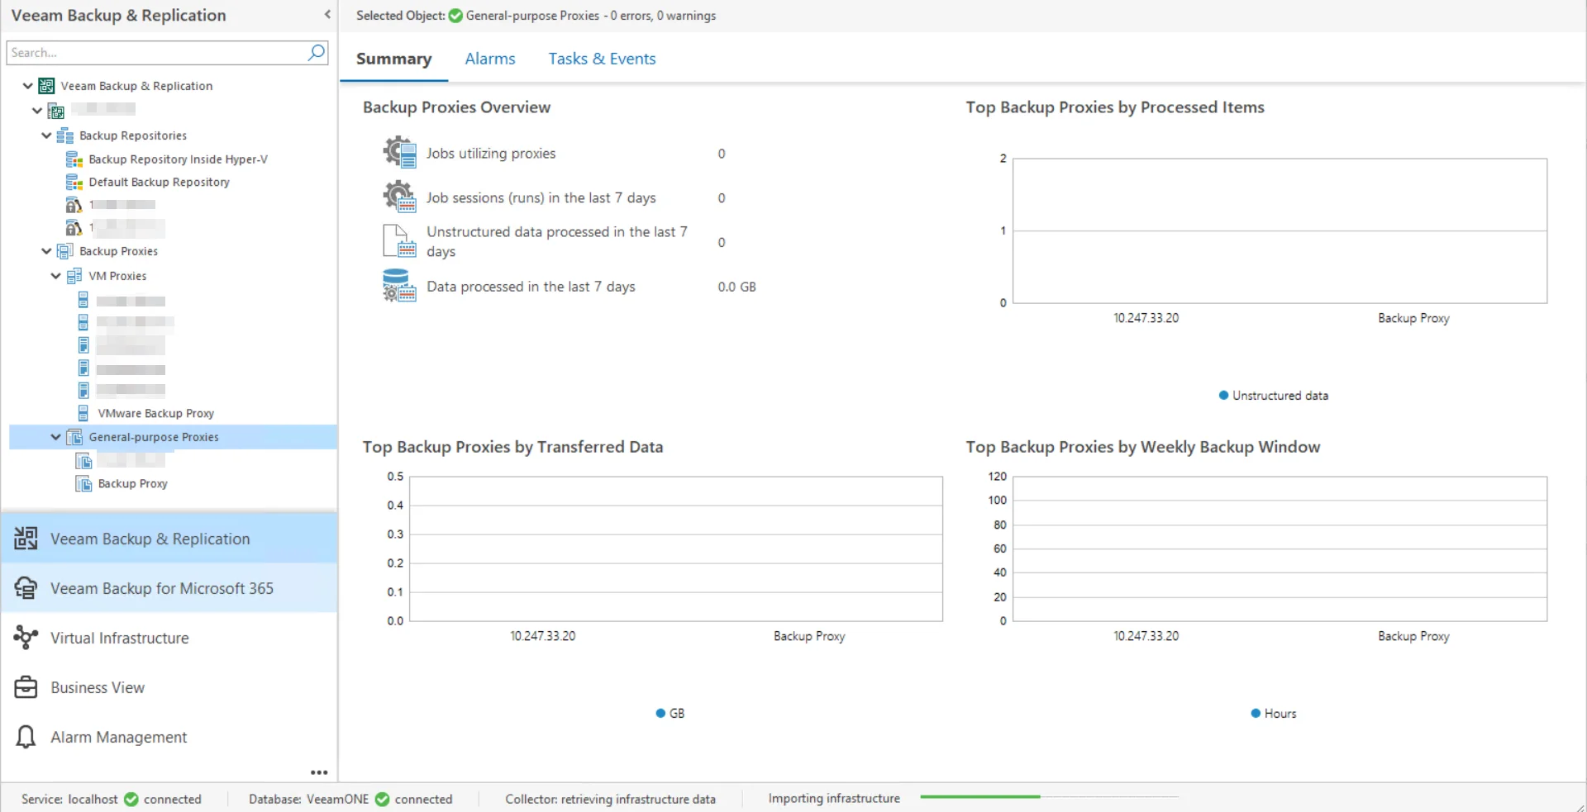Collapse the VM Proxies tree node
1587x812 pixels.
tap(55, 276)
